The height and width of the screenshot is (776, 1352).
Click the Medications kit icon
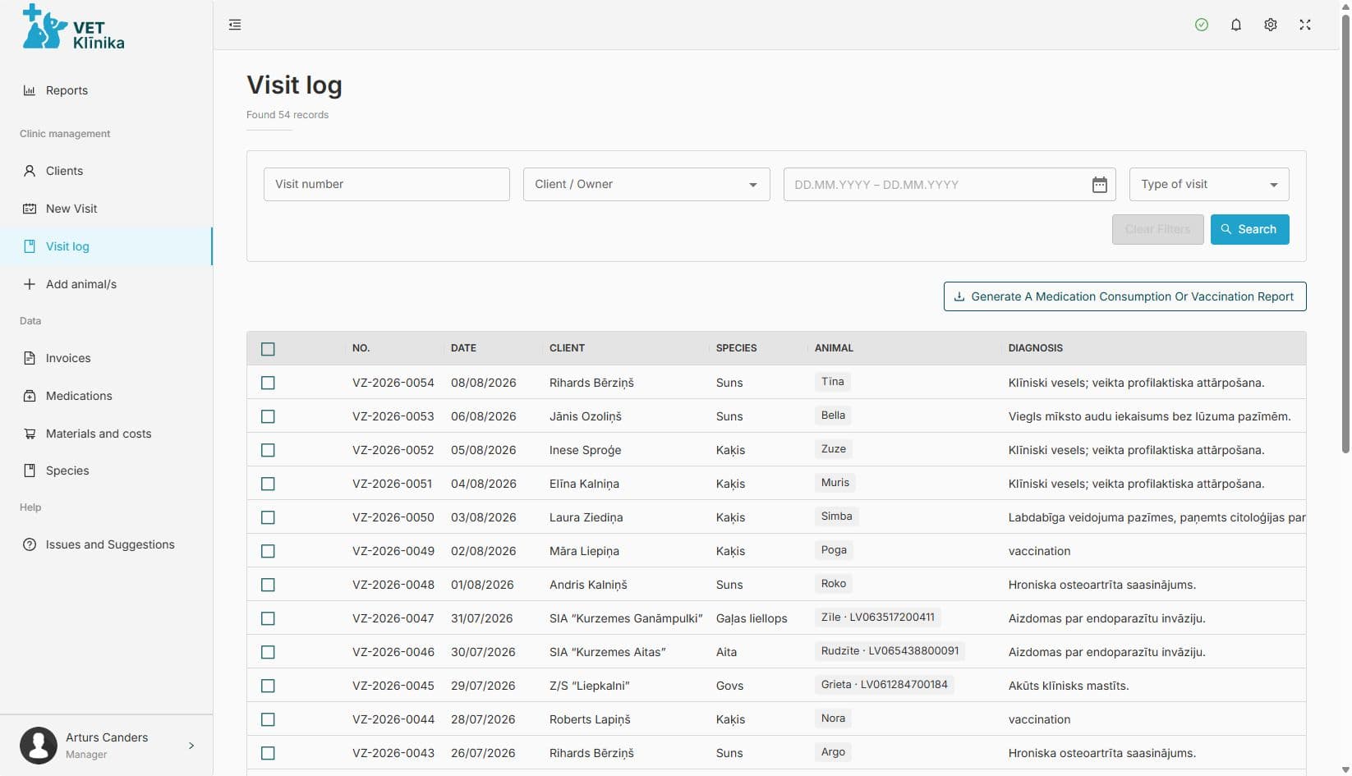click(x=30, y=396)
